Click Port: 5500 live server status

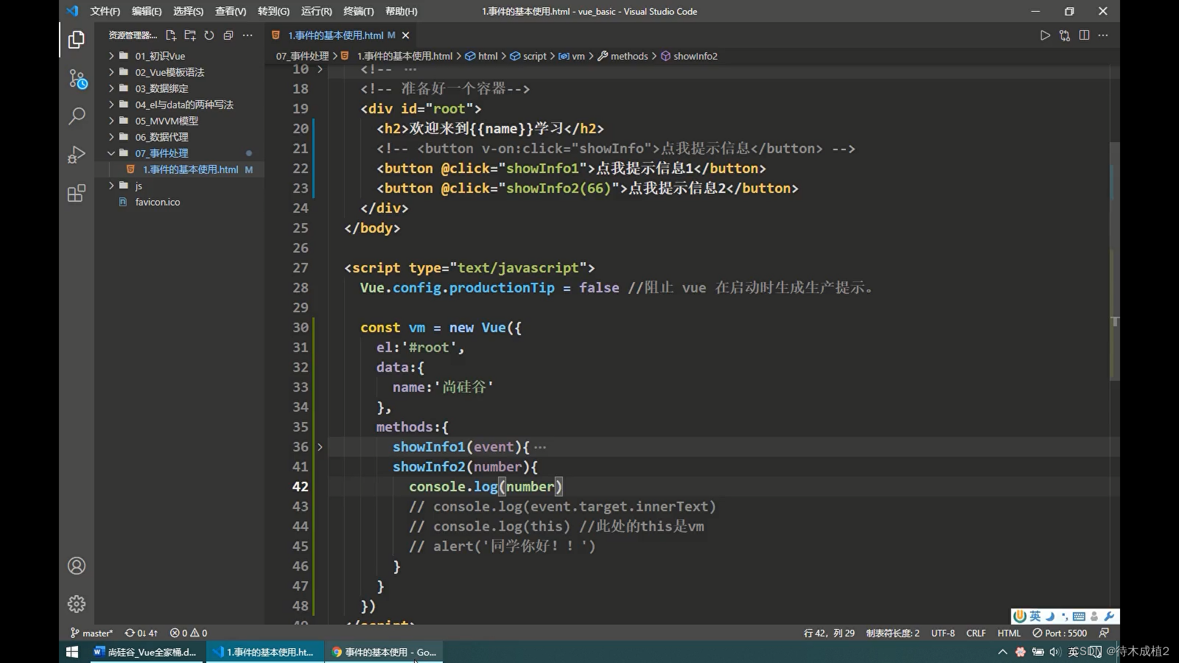coord(1060,633)
